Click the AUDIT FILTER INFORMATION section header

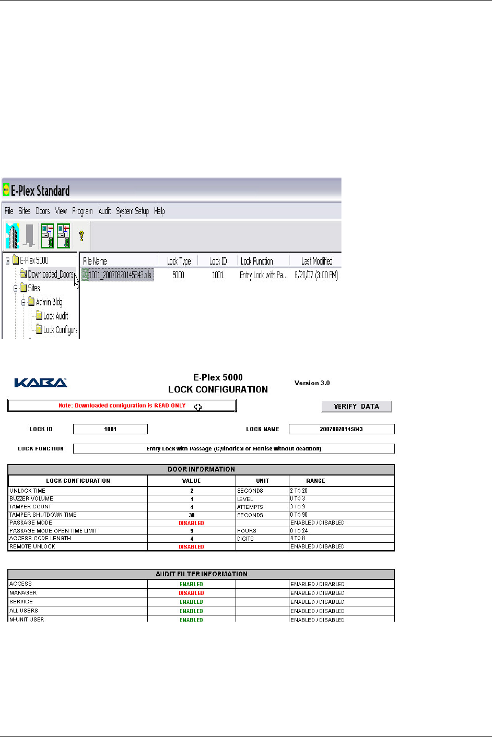[201, 574]
